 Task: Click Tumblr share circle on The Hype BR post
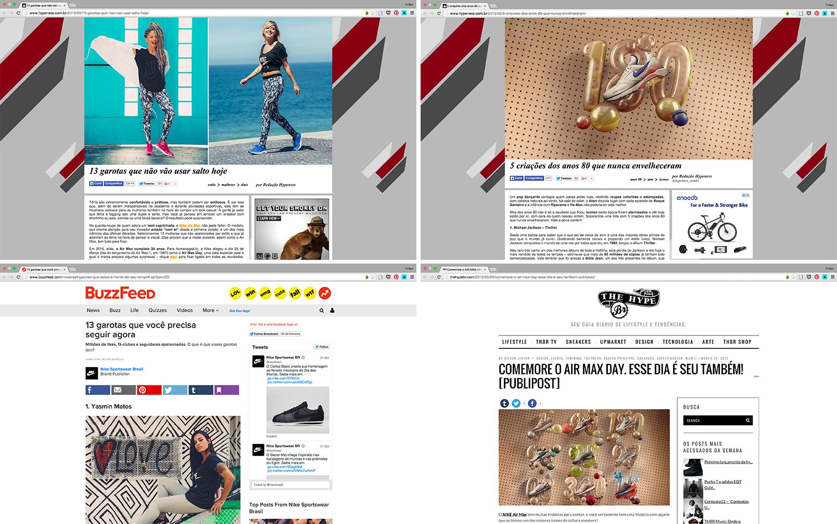pyautogui.click(x=504, y=403)
